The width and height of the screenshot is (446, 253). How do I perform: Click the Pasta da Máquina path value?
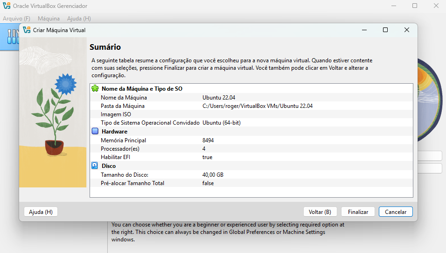257,106
